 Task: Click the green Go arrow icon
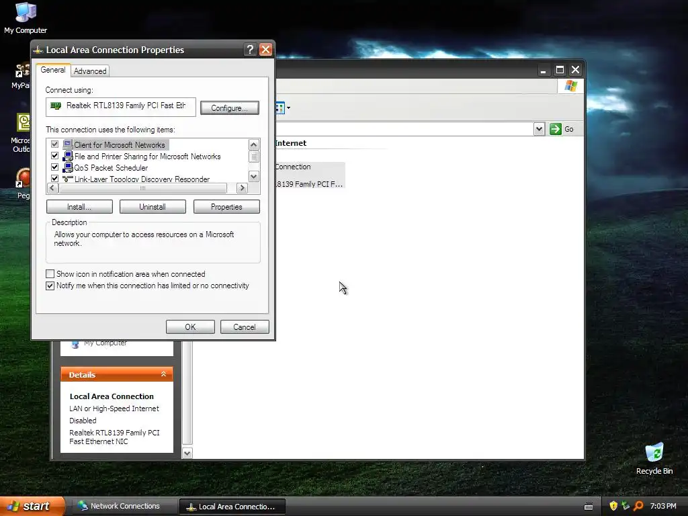click(556, 129)
